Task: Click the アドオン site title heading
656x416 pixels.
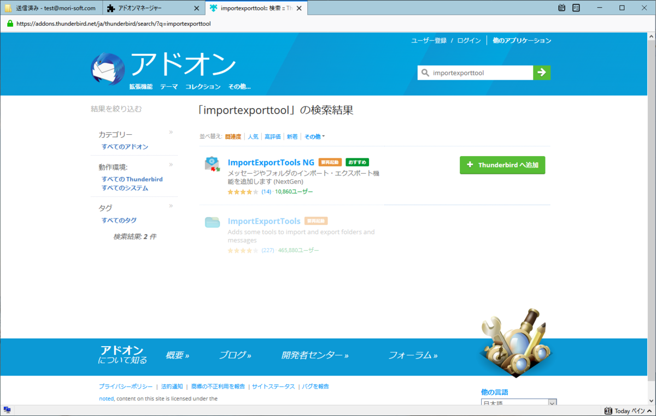Action: pyautogui.click(x=183, y=66)
